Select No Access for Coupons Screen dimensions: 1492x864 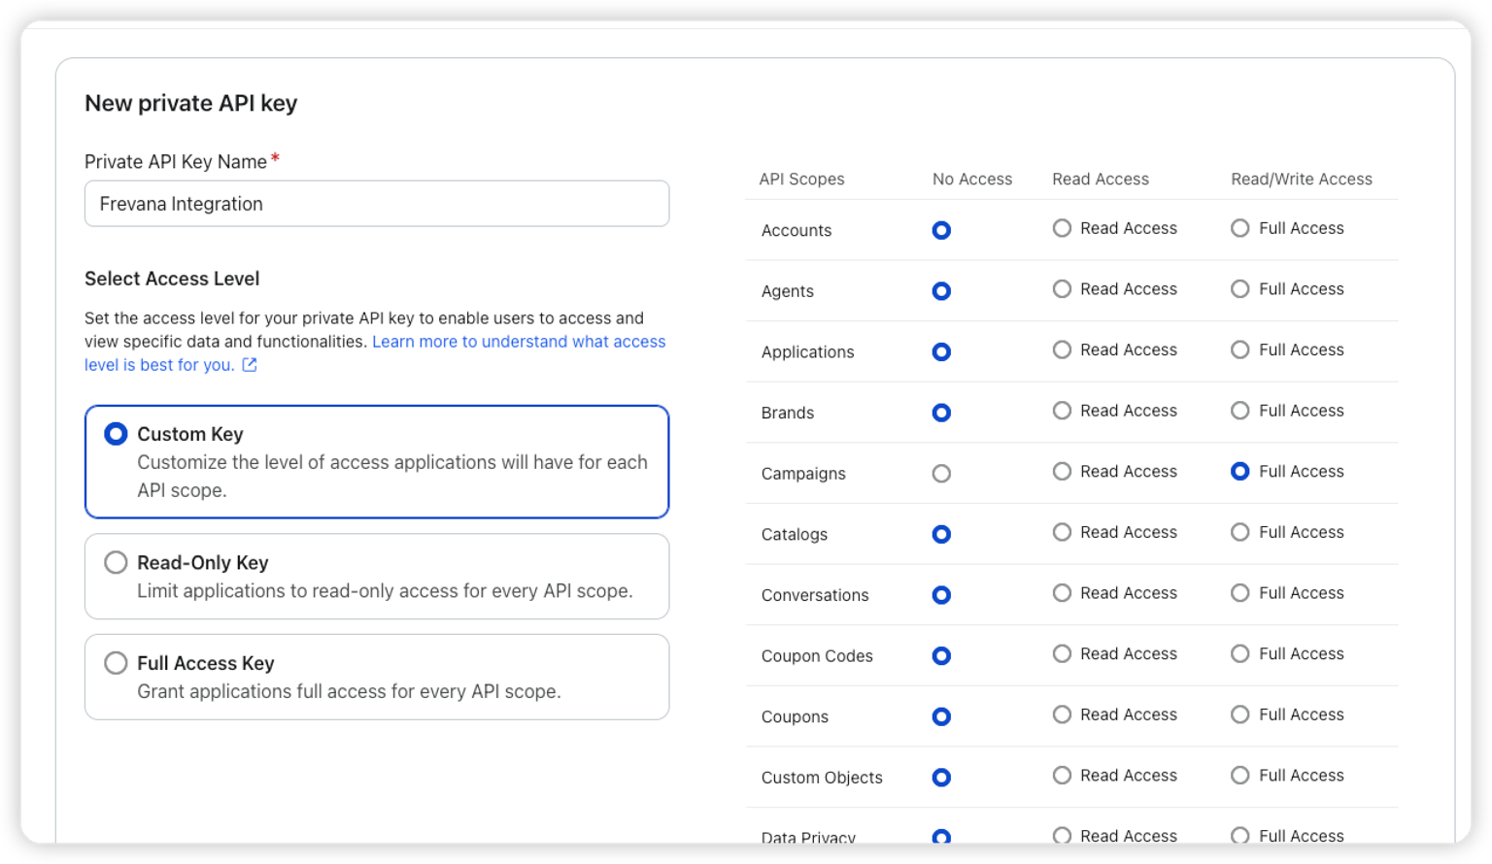coord(941,716)
